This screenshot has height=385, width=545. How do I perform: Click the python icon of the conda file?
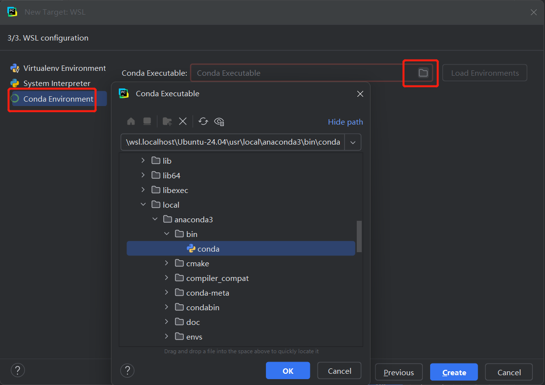coord(191,249)
